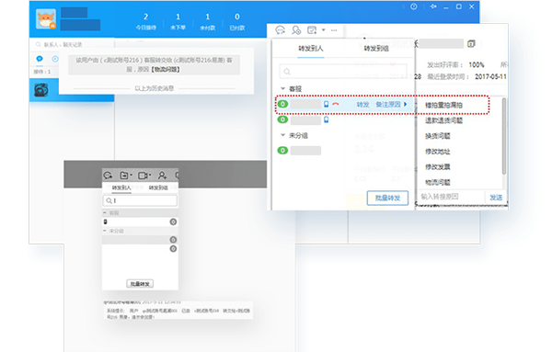Focus the 输入转接原因 input field
Screen dimensions: 552x352
coord(452,197)
